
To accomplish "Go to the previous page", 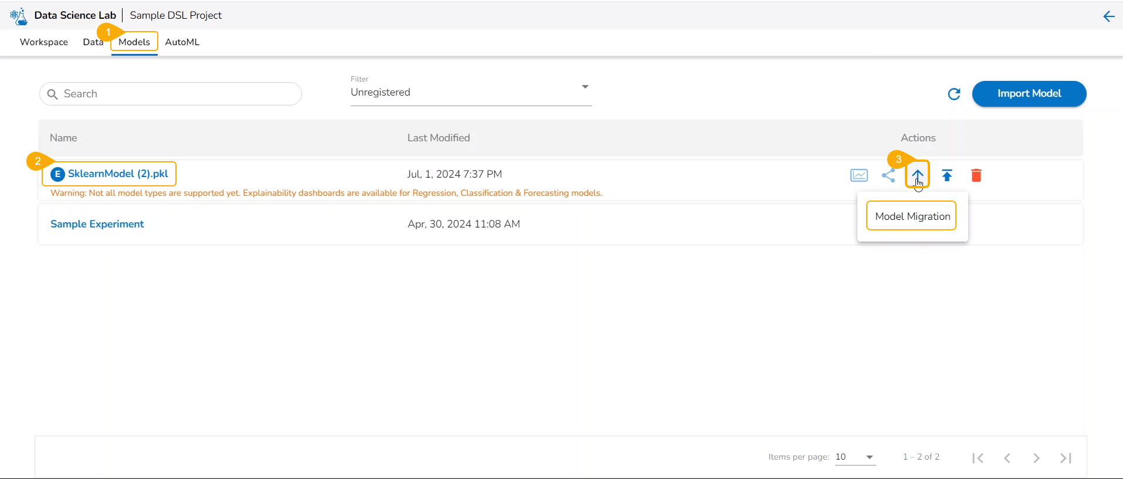I will (1007, 458).
